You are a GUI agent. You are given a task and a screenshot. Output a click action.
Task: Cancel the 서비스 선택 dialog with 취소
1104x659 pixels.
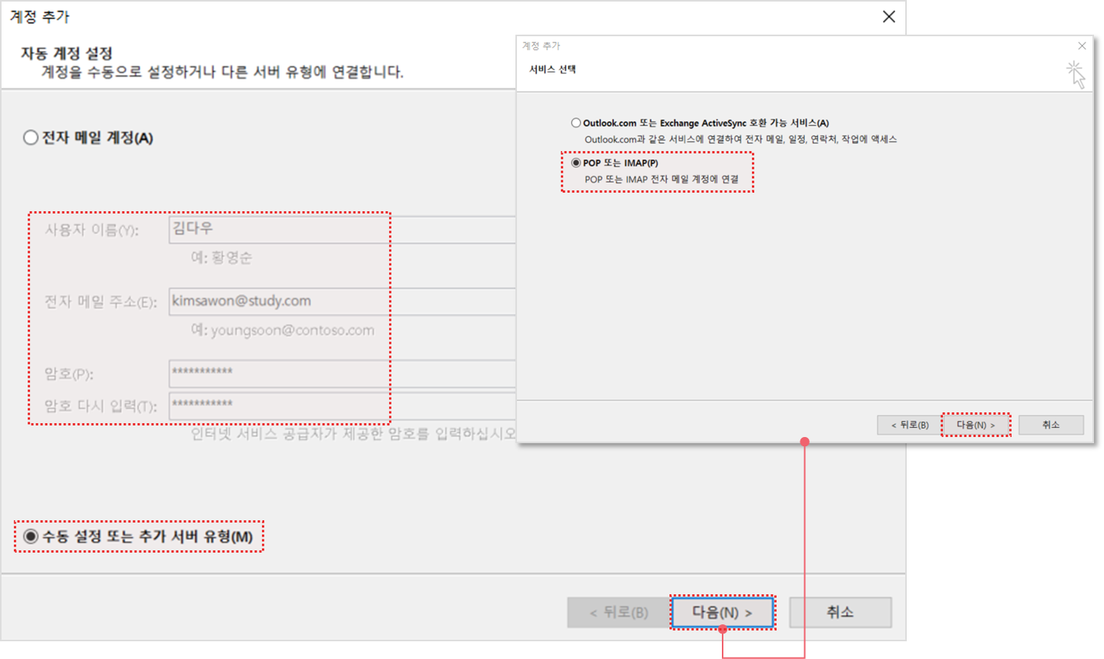pyautogui.click(x=1051, y=425)
